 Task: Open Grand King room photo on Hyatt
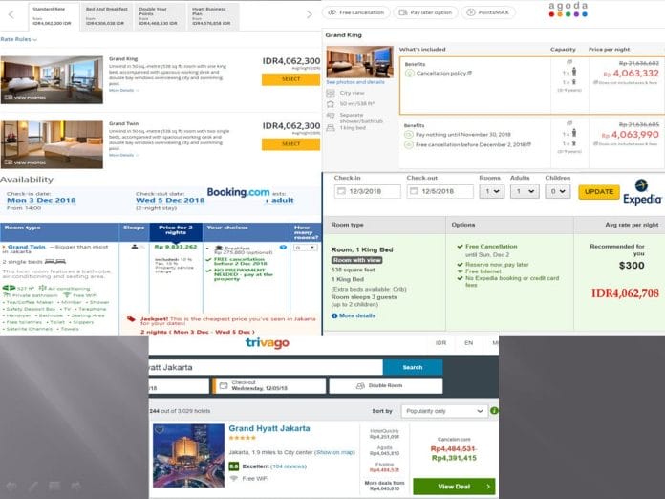[x=52, y=79]
